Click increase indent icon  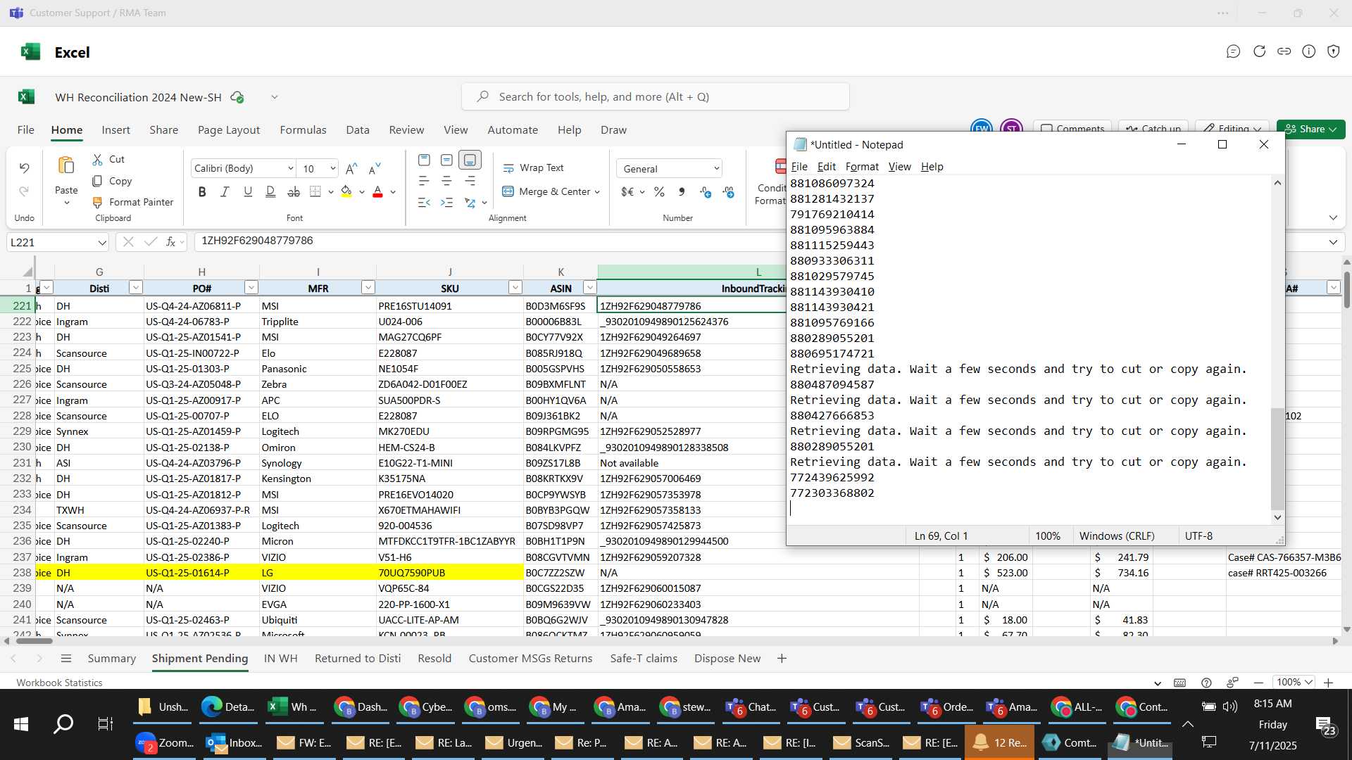446,203
